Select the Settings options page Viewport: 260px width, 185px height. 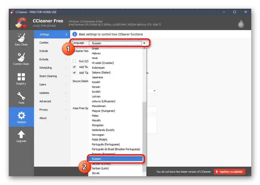coord(52,34)
